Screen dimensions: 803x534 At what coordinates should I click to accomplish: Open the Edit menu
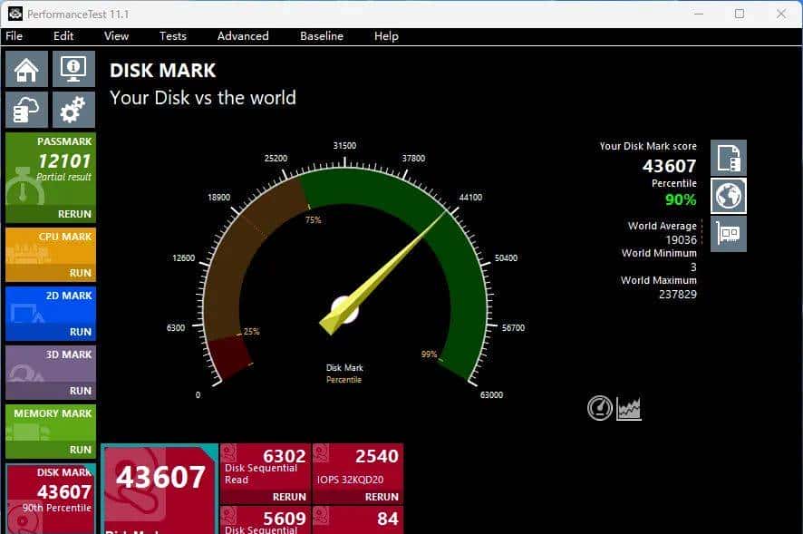click(63, 36)
